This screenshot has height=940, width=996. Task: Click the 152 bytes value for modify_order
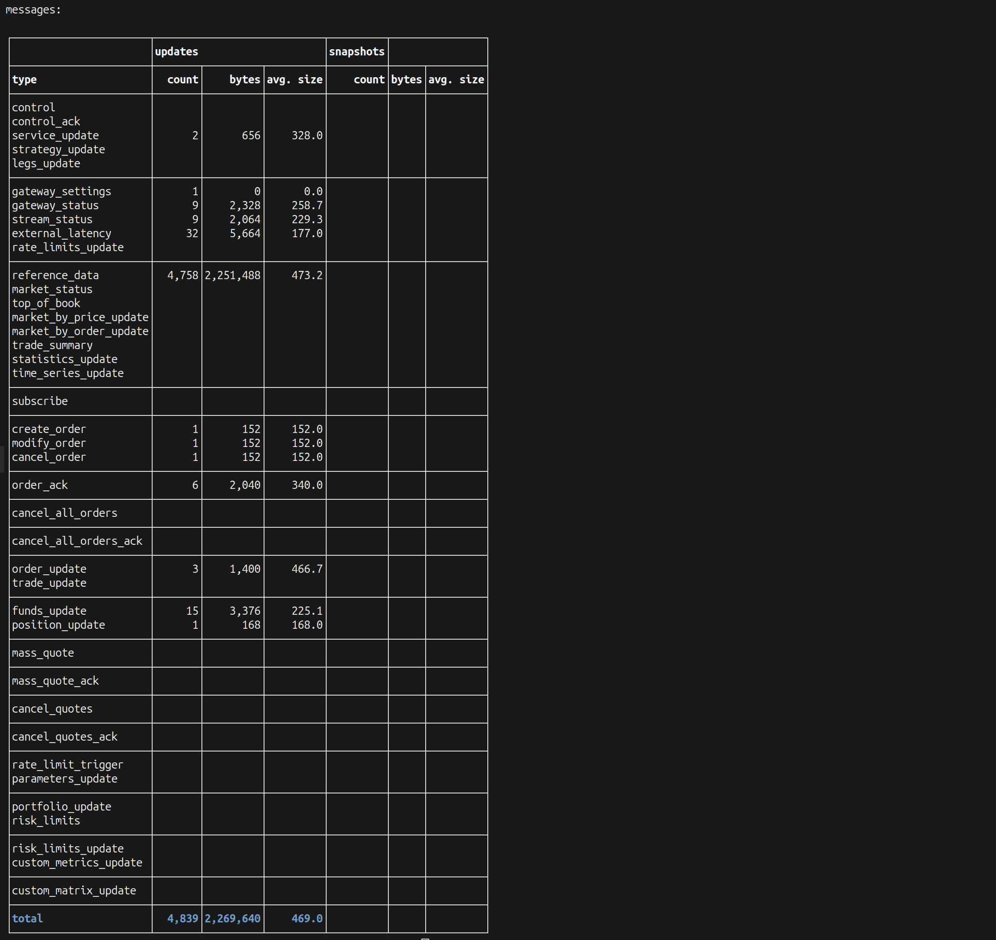click(251, 443)
